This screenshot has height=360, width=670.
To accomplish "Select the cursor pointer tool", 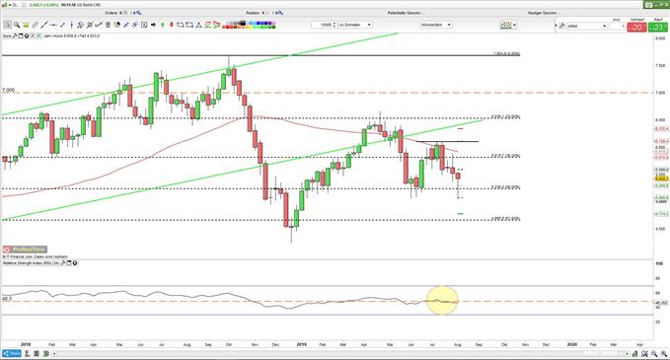I will click(7, 25).
